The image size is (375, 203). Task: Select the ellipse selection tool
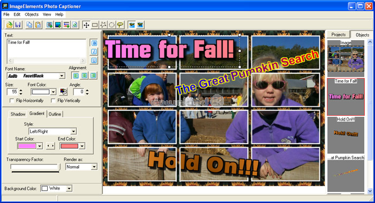(x=111, y=25)
